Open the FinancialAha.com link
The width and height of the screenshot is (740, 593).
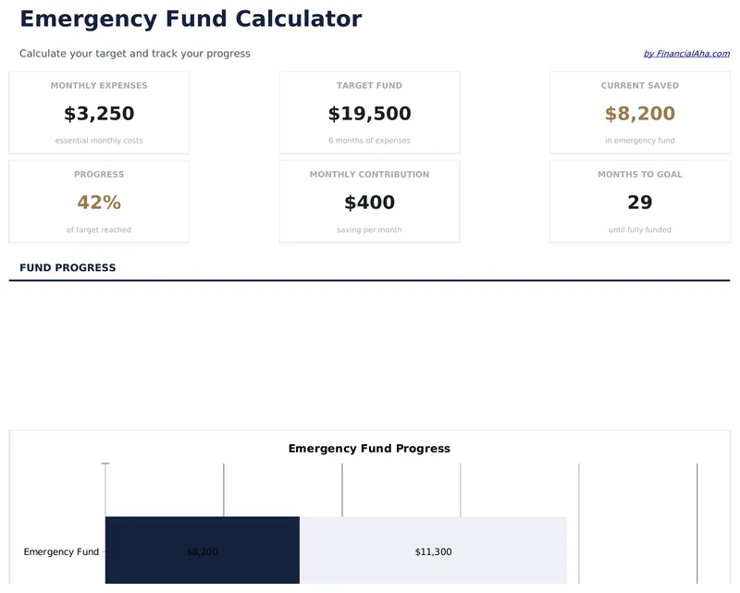[686, 54]
